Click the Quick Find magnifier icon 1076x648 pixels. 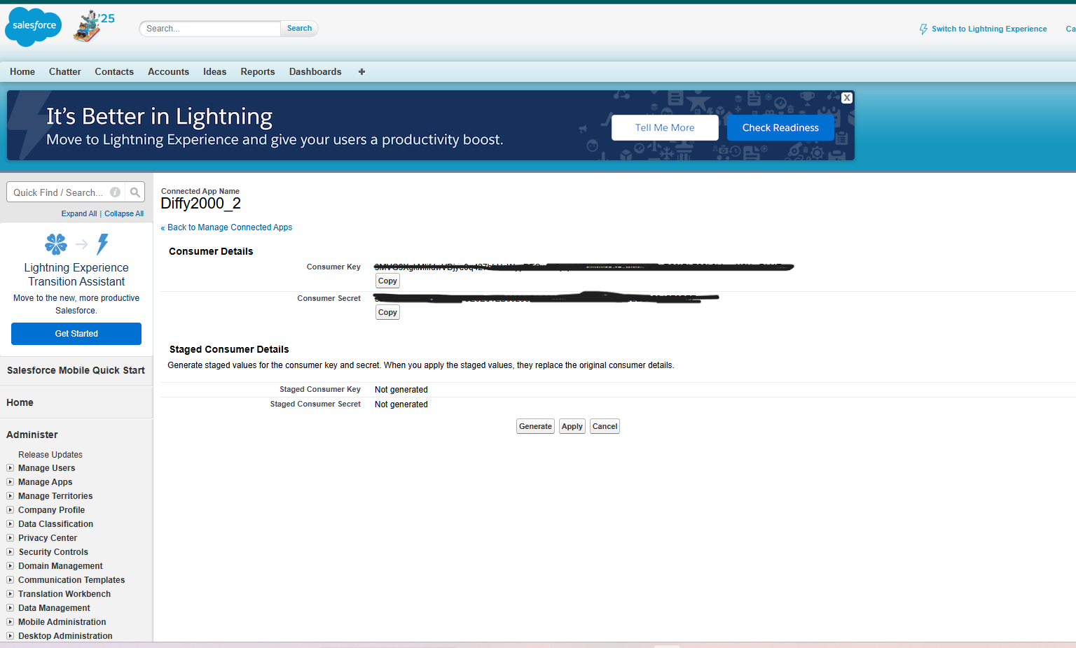[x=135, y=192]
